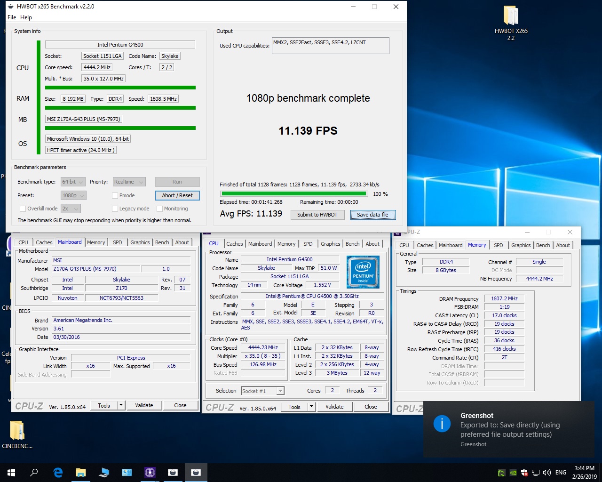Click CAS# Latency value 17.0 clocks

coord(504,315)
